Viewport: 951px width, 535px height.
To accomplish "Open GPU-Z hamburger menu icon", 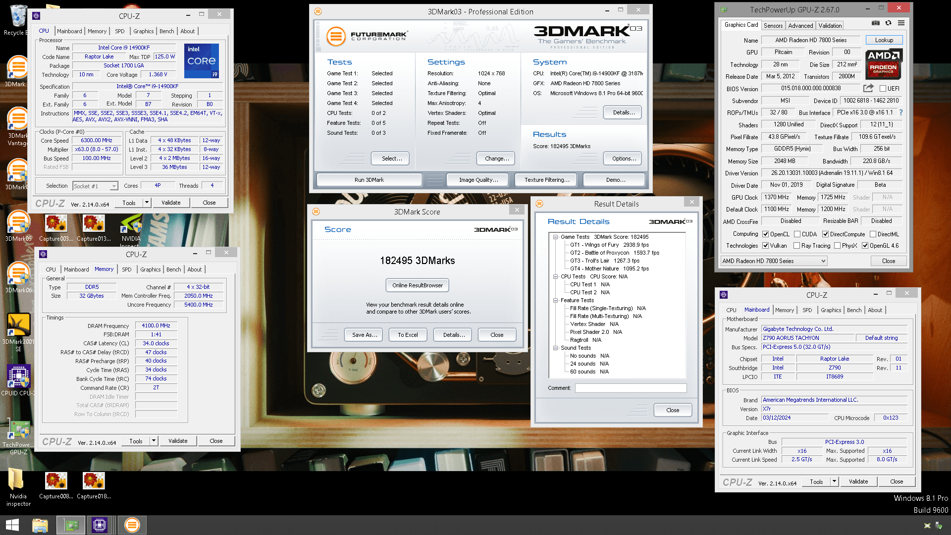I will tap(901, 23).
